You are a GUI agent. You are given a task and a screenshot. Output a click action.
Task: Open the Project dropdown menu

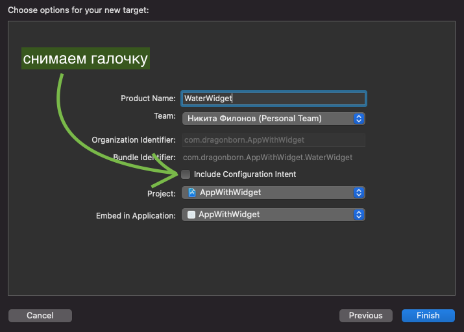pyautogui.click(x=273, y=193)
